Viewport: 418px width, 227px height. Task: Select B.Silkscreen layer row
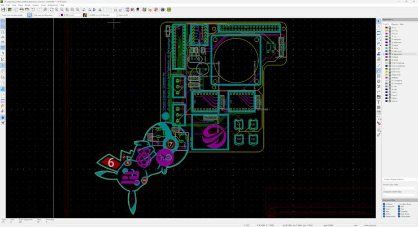(x=399, y=54)
